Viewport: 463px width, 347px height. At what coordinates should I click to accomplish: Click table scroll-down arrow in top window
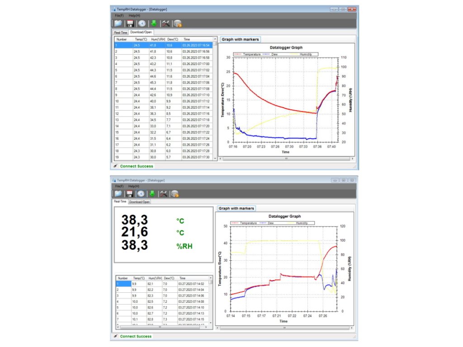215,159
